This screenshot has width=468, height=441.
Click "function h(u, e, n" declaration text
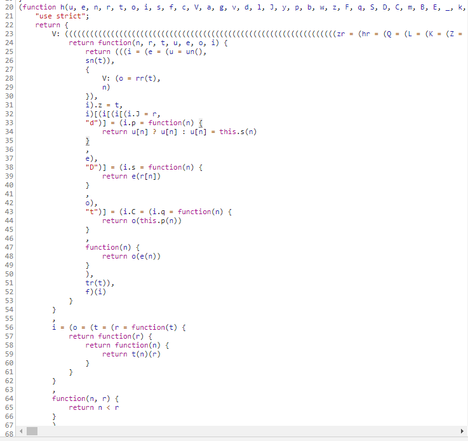pos(58,7)
